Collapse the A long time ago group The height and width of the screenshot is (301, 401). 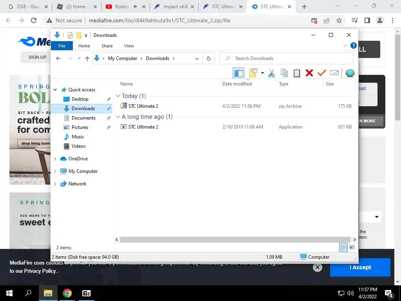[118, 117]
